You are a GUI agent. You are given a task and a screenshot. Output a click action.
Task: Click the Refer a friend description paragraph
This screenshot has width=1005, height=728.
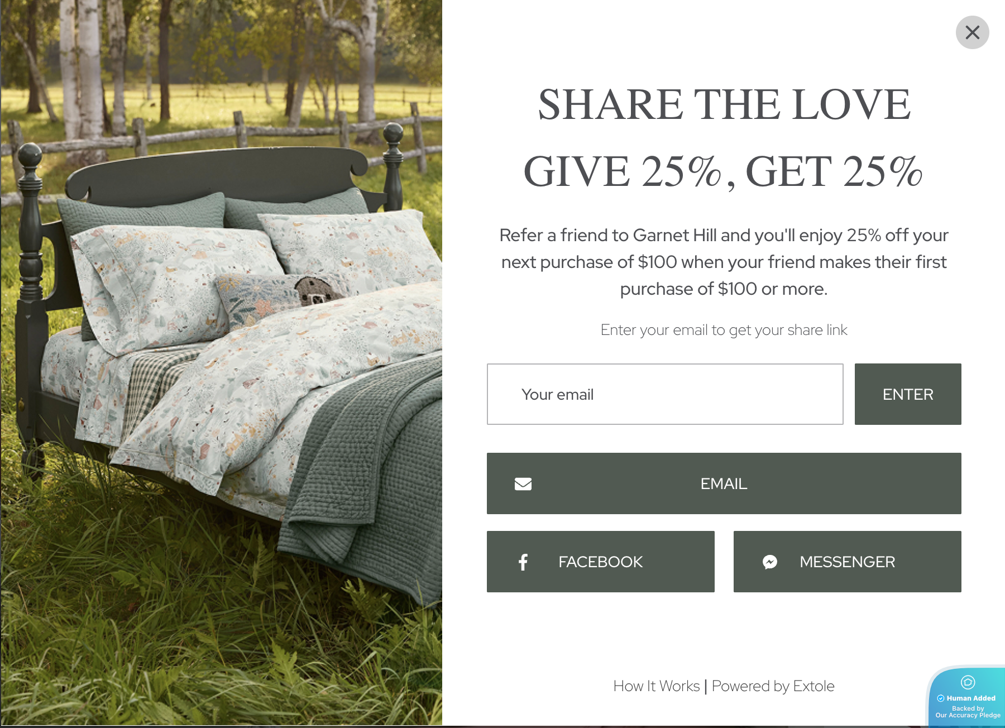[x=724, y=262]
